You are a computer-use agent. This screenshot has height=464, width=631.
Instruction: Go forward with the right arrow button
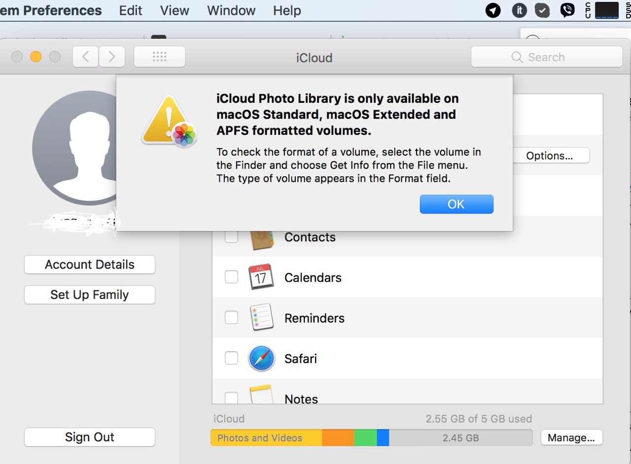112,57
